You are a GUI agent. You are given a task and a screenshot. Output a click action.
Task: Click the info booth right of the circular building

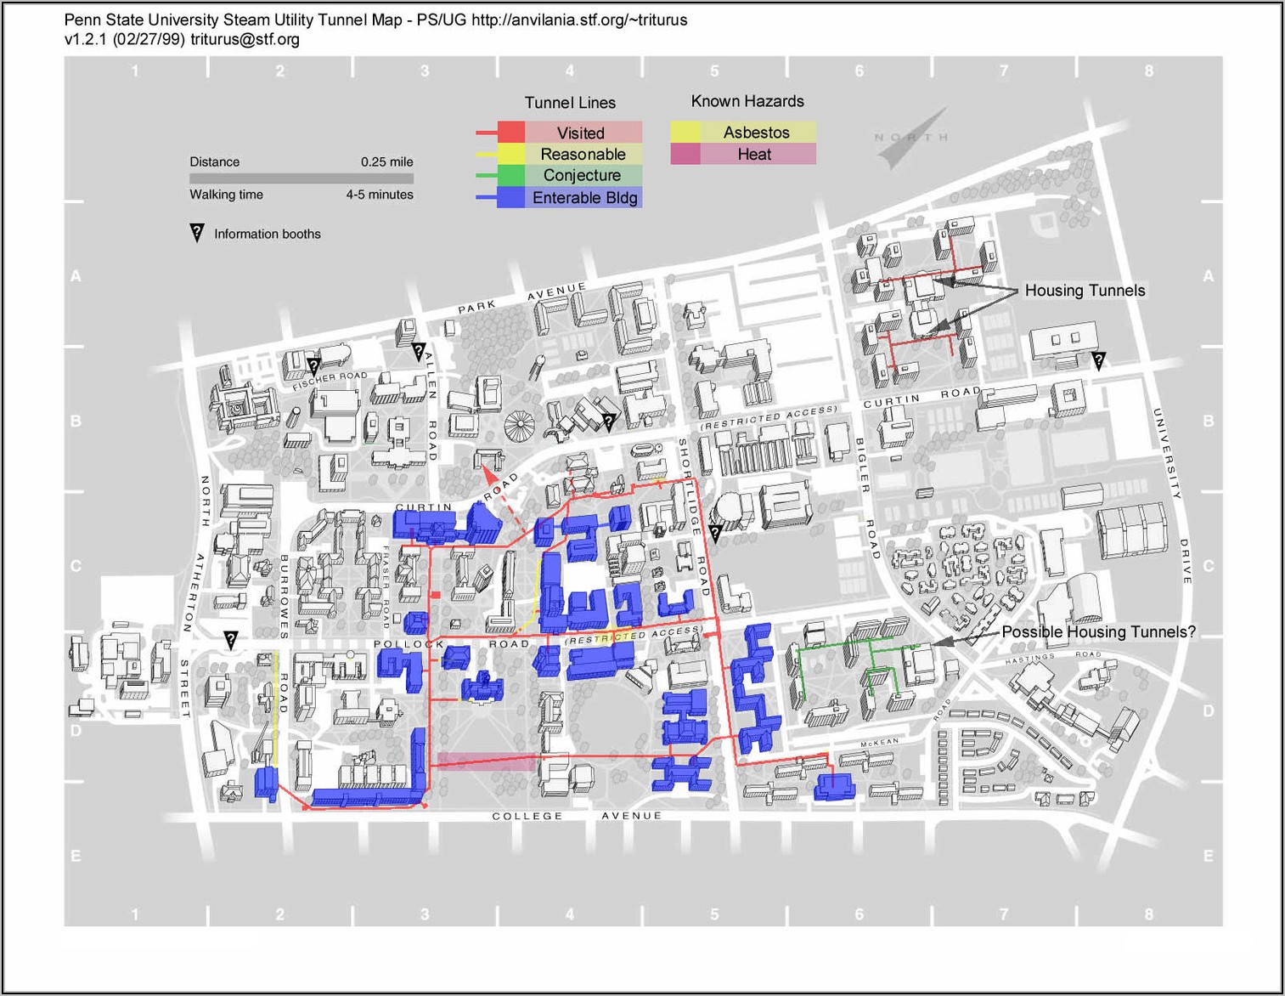click(608, 422)
